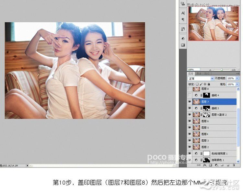Hide the 图层 3 layer
243x193 pixels.
(x=190, y=141)
